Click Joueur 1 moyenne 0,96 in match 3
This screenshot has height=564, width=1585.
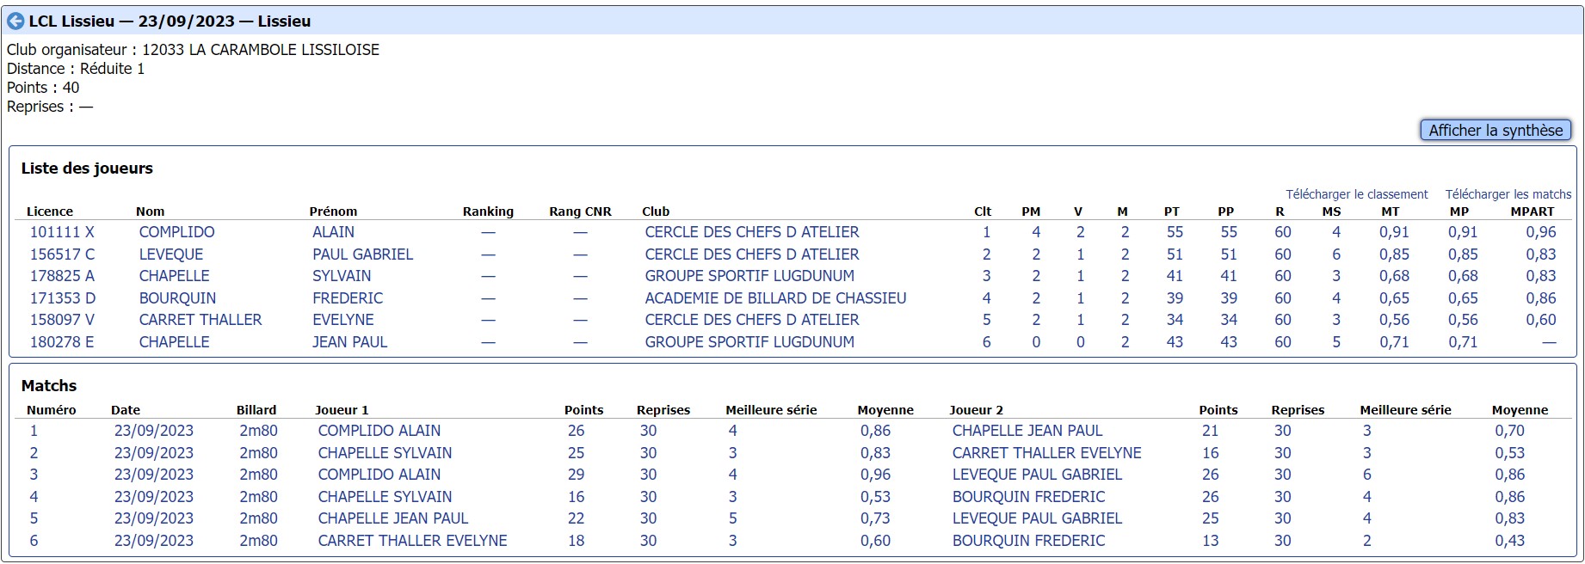click(875, 475)
